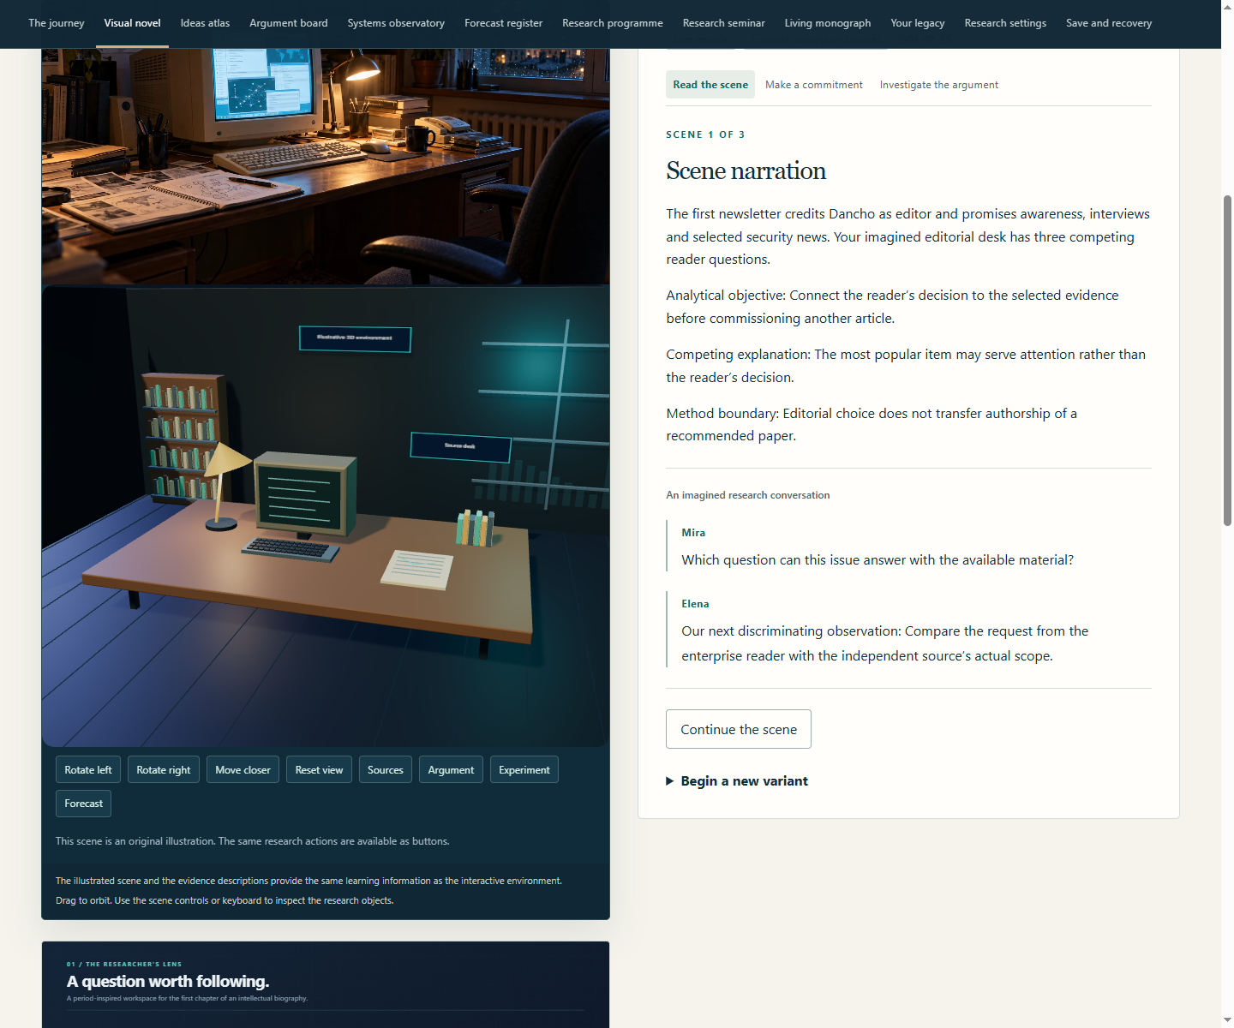Click the A question worth following heading

coord(168,982)
